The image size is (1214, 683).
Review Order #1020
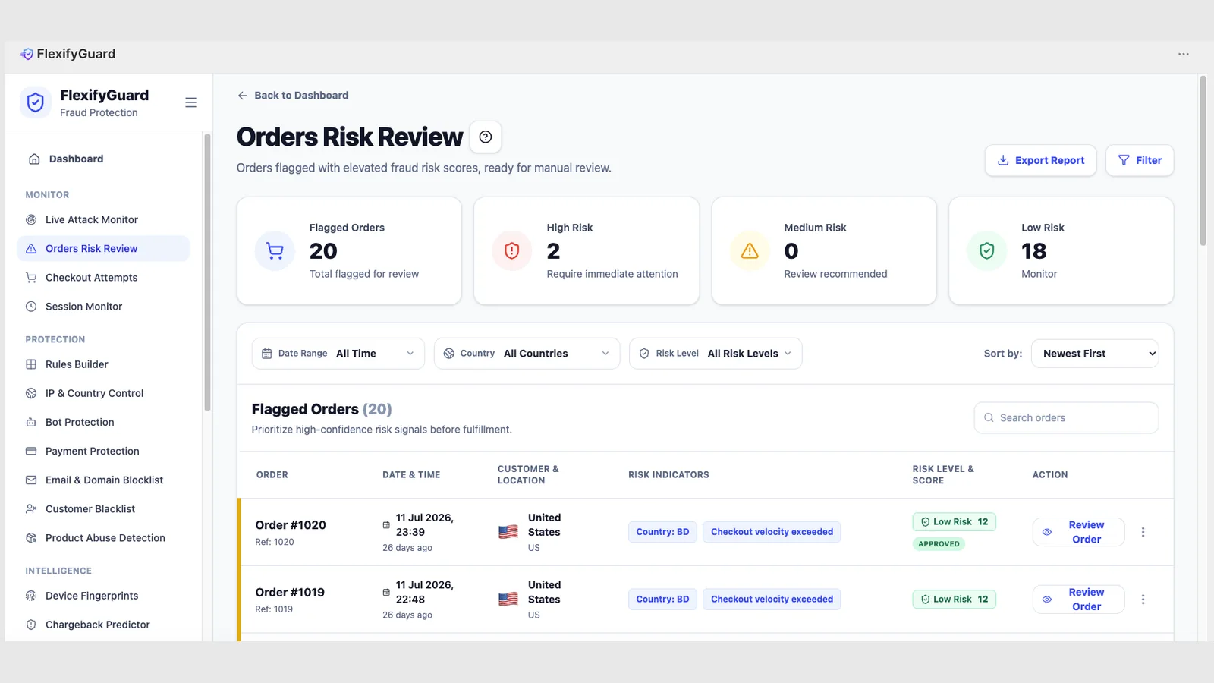point(1078,532)
